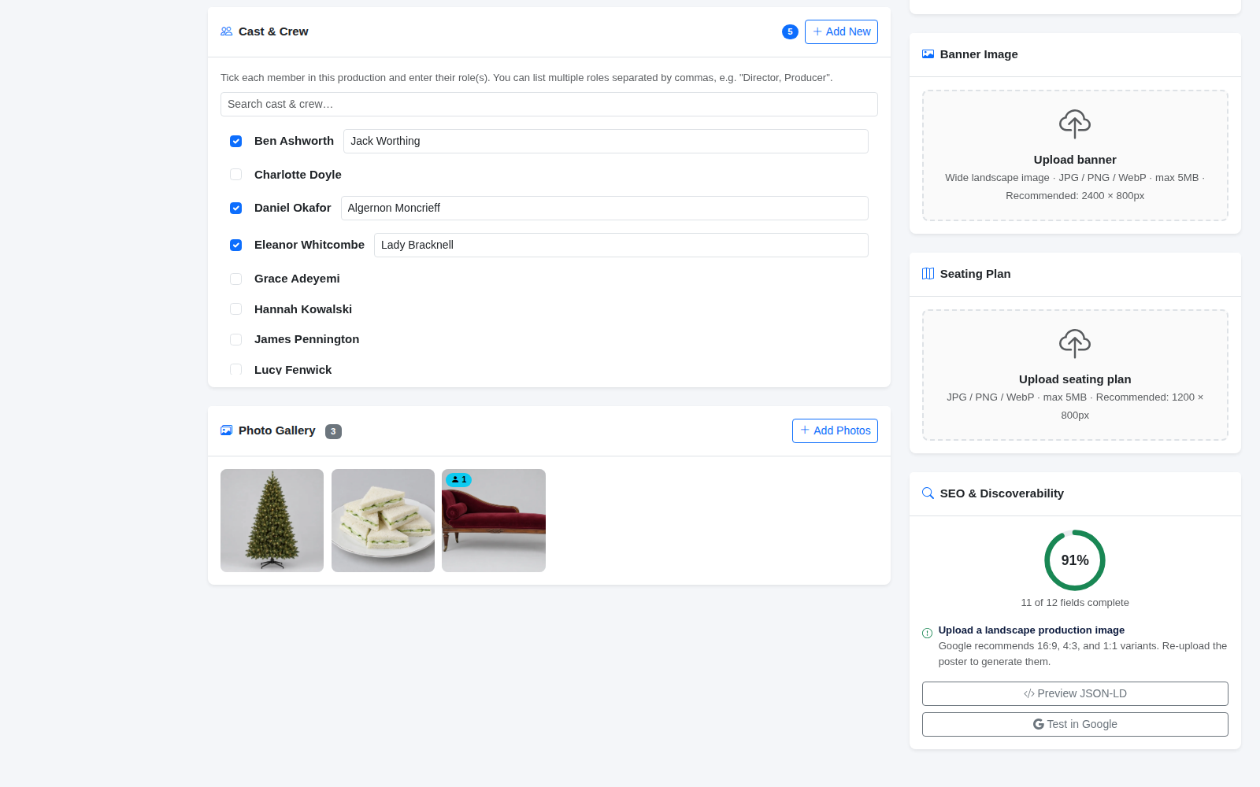This screenshot has height=787, width=1260.
Task: Click Test in Google button
Action: tap(1075, 724)
